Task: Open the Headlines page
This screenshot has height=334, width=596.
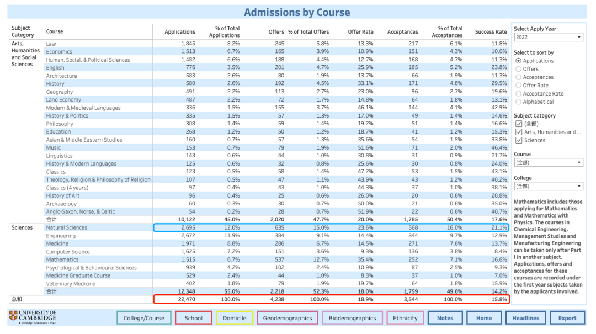Action: tap(526, 318)
